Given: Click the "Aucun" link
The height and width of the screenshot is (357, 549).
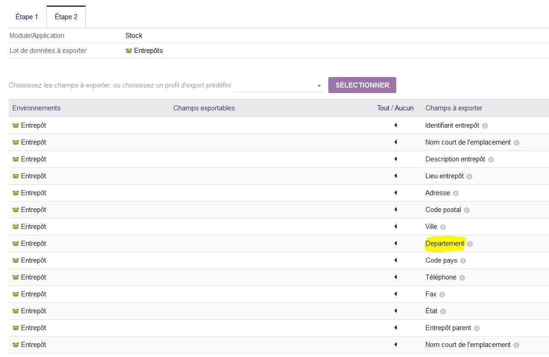Looking at the screenshot, I should pos(405,108).
